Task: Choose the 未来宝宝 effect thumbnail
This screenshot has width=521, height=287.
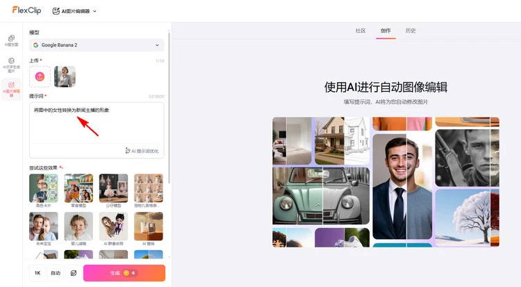Action: [44, 227]
